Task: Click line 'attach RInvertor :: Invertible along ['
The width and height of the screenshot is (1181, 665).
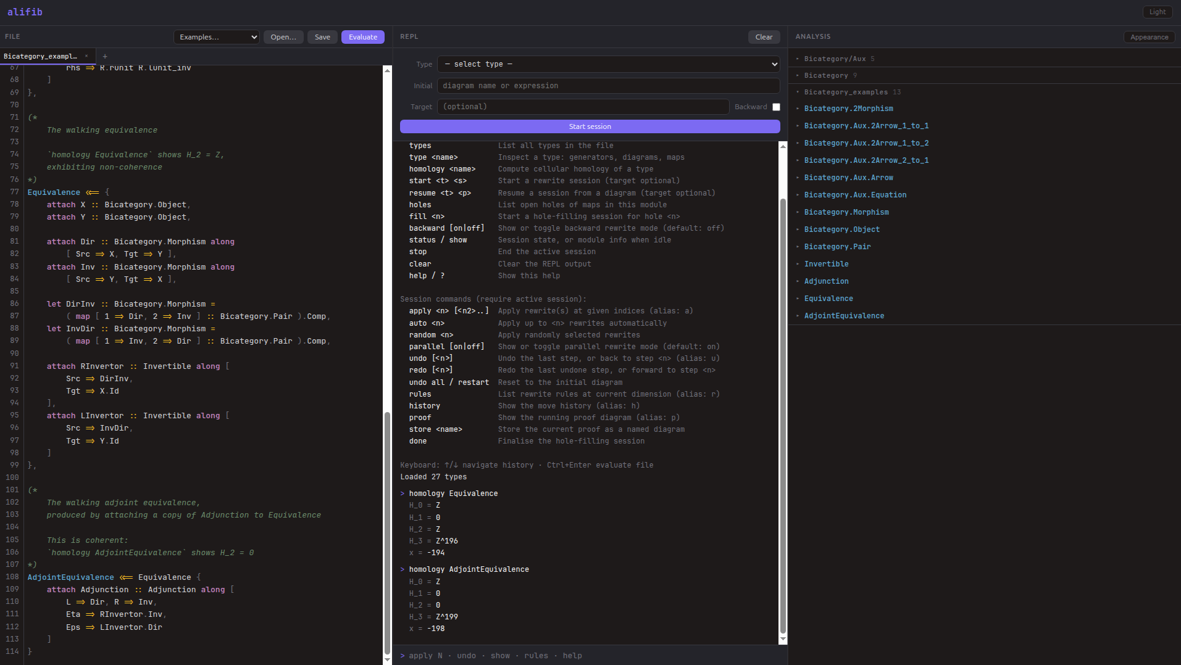Action: coord(138,366)
